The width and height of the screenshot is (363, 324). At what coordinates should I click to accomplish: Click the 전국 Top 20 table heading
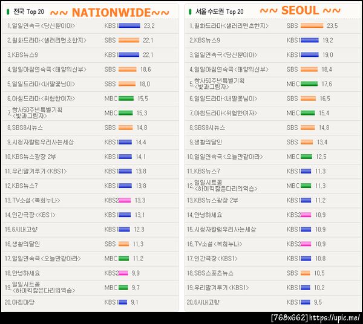pyautogui.click(x=28, y=11)
